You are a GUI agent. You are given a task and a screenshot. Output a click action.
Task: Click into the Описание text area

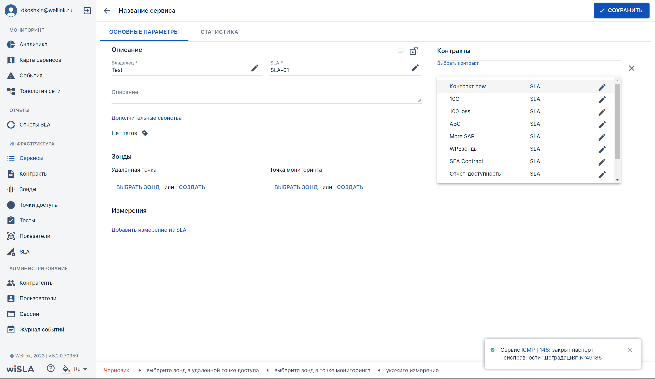point(266,95)
